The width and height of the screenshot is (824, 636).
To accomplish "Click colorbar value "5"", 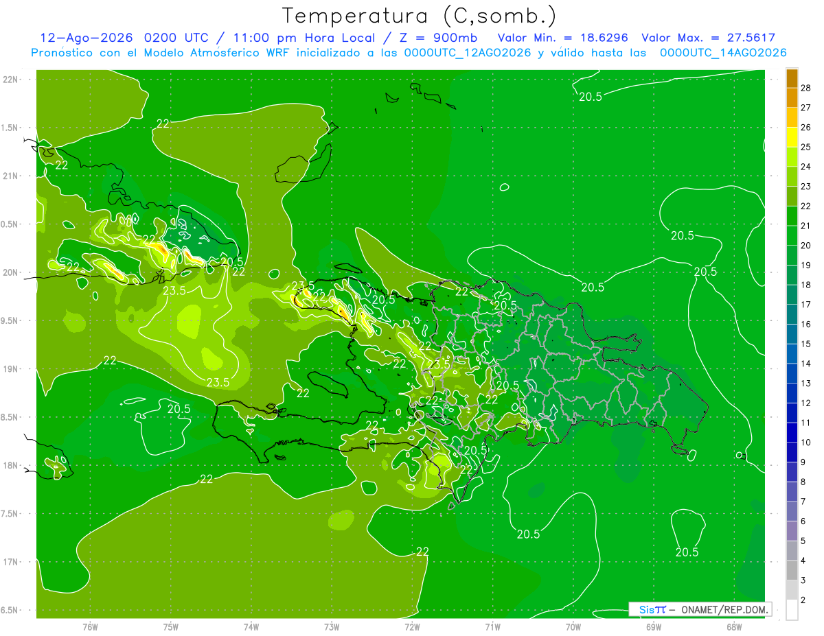I will (x=803, y=541).
